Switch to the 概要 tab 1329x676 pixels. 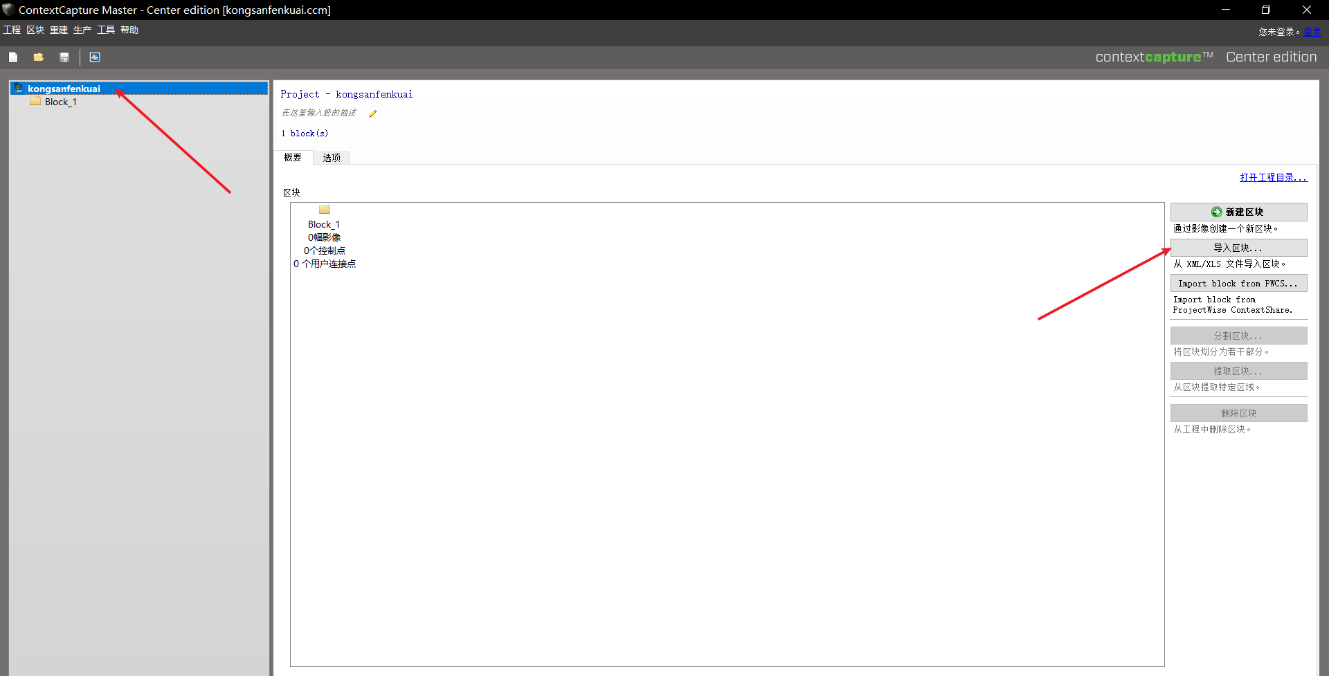coord(293,158)
